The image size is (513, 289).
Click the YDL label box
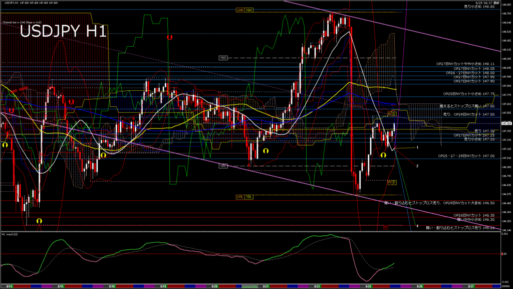pyautogui.click(x=248, y=197)
